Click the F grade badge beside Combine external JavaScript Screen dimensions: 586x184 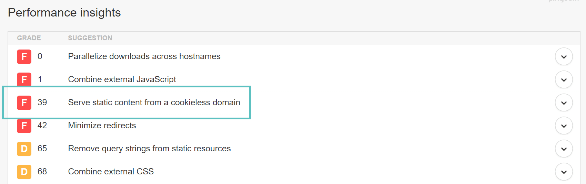coord(24,79)
